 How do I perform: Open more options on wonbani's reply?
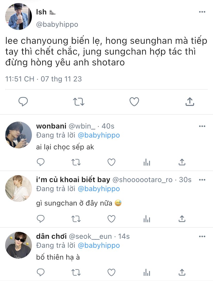202,126
